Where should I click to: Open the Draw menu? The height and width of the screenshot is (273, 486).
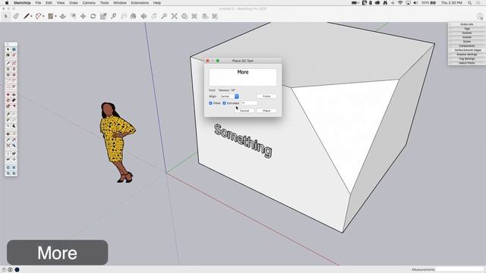click(x=74, y=3)
